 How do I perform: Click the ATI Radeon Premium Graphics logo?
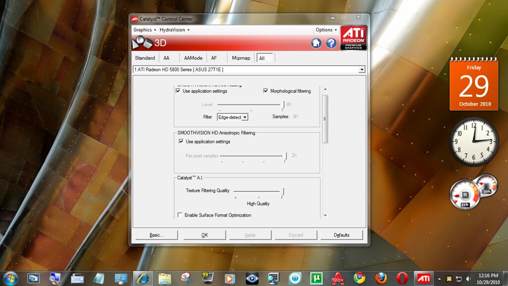point(353,38)
